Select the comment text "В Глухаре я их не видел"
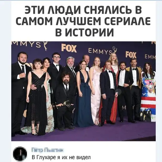162x162 pixels. (x=61, y=158)
